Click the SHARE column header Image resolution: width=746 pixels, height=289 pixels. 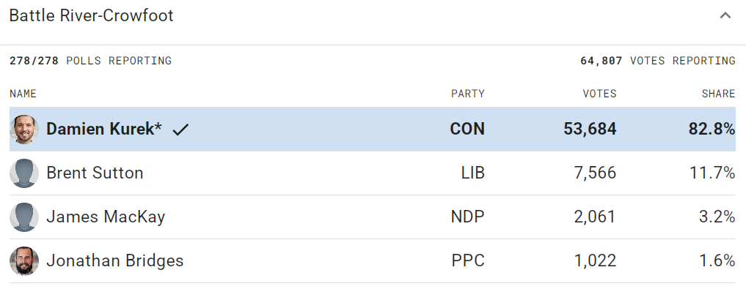[x=718, y=94]
